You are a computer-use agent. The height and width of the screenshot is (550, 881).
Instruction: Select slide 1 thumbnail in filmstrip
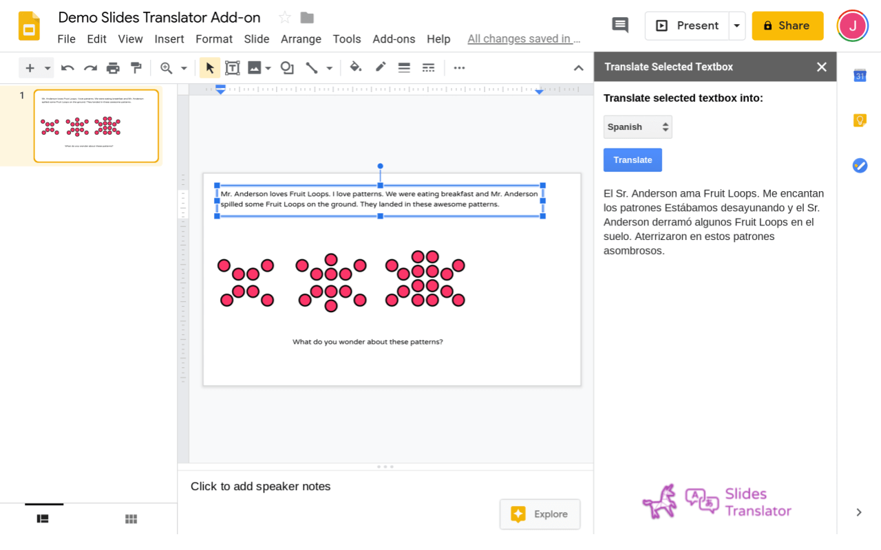(x=96, y=126)
